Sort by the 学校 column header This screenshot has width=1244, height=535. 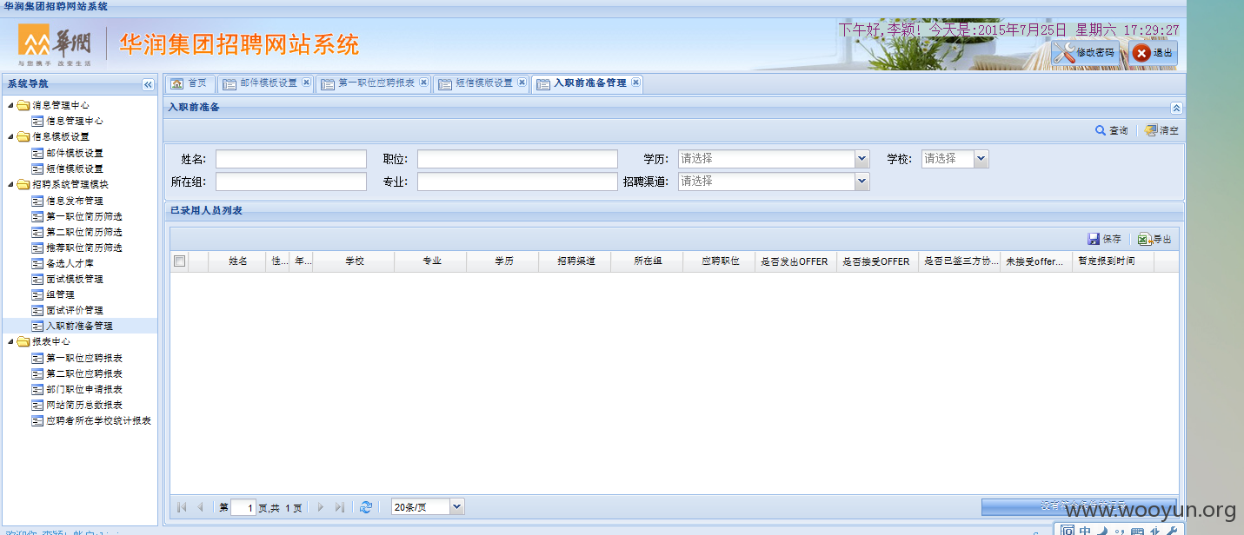click(x=354, y=261)
